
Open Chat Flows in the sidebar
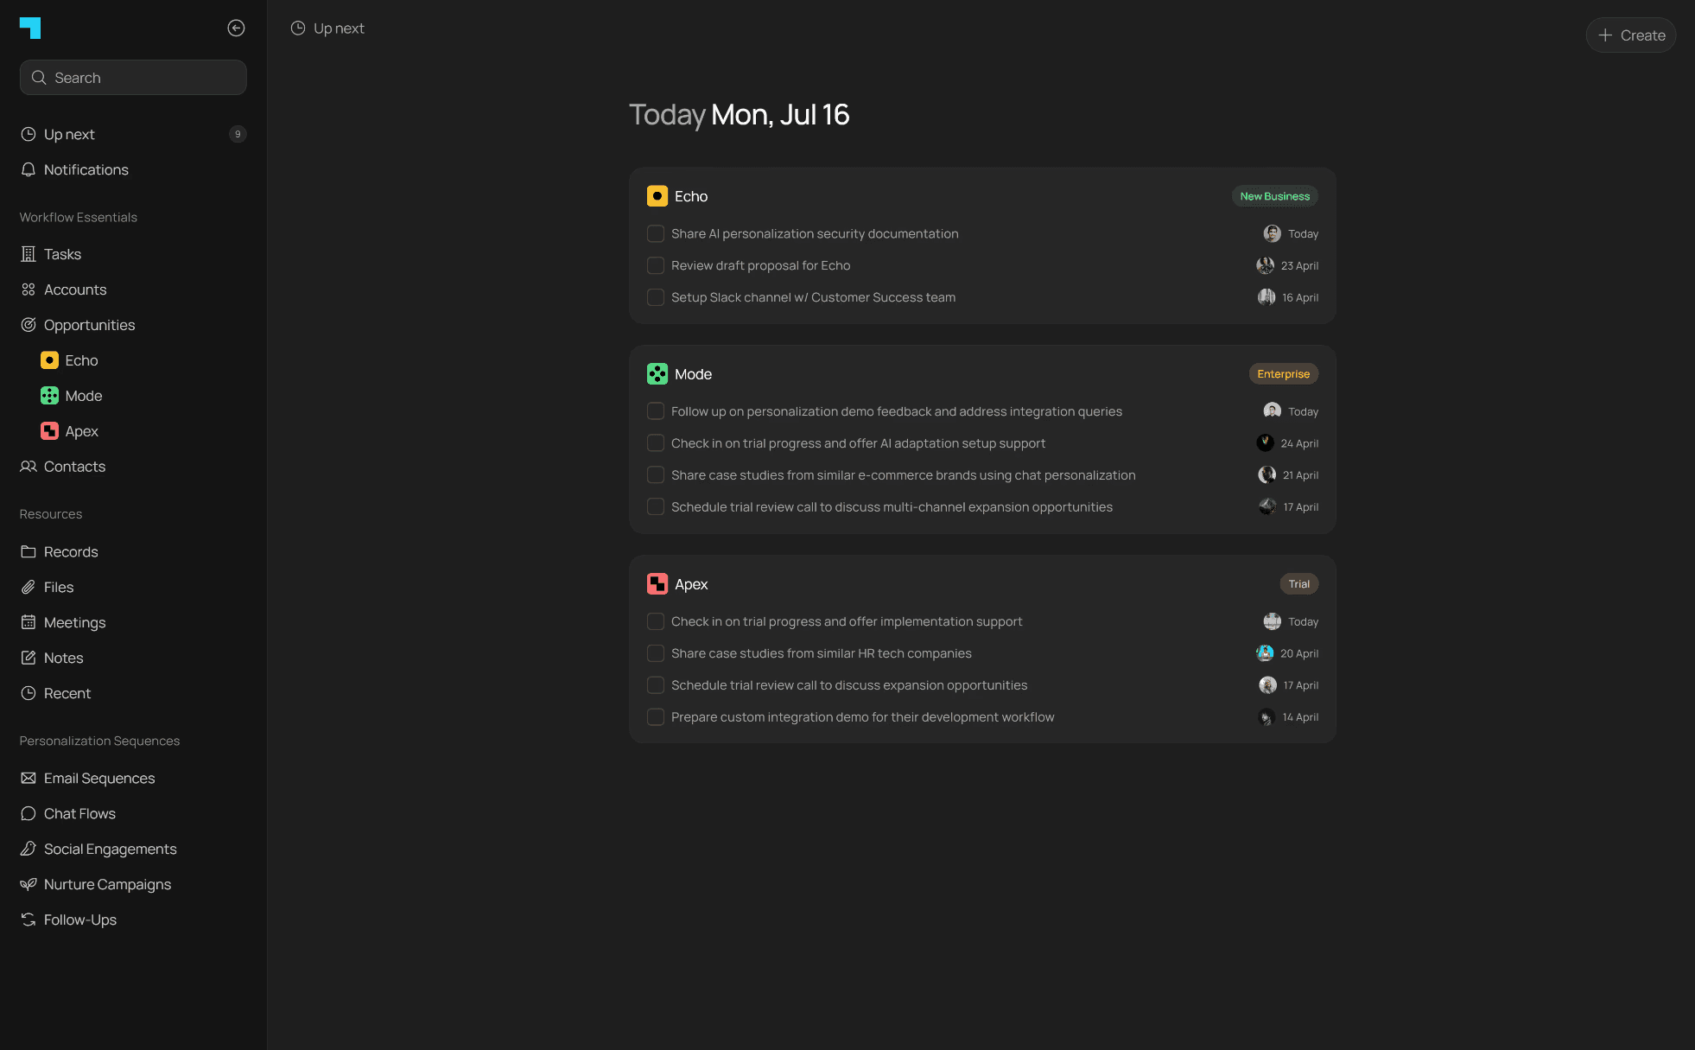click(79, 813)
